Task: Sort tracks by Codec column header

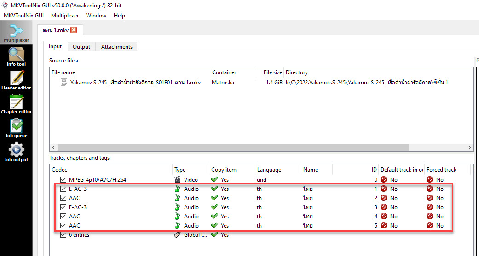Action: [111, 170]
